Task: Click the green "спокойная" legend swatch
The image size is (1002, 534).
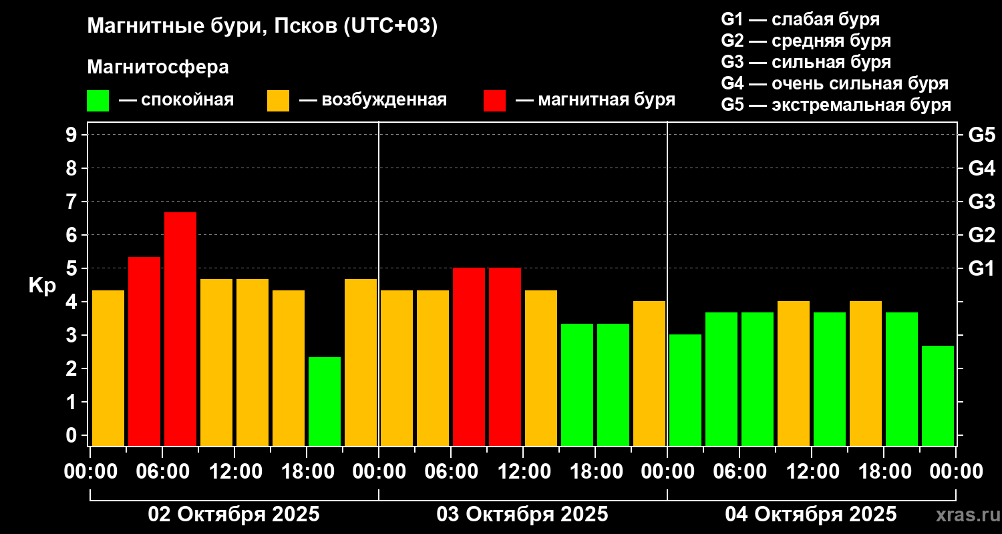Action: coord(98,101)
